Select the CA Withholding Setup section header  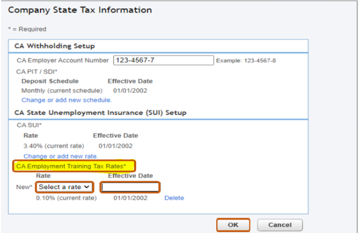pos(56,46)
